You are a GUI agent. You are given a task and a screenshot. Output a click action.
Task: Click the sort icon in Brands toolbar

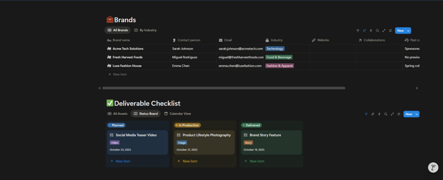pyautogui.click(x=364, y=31)
